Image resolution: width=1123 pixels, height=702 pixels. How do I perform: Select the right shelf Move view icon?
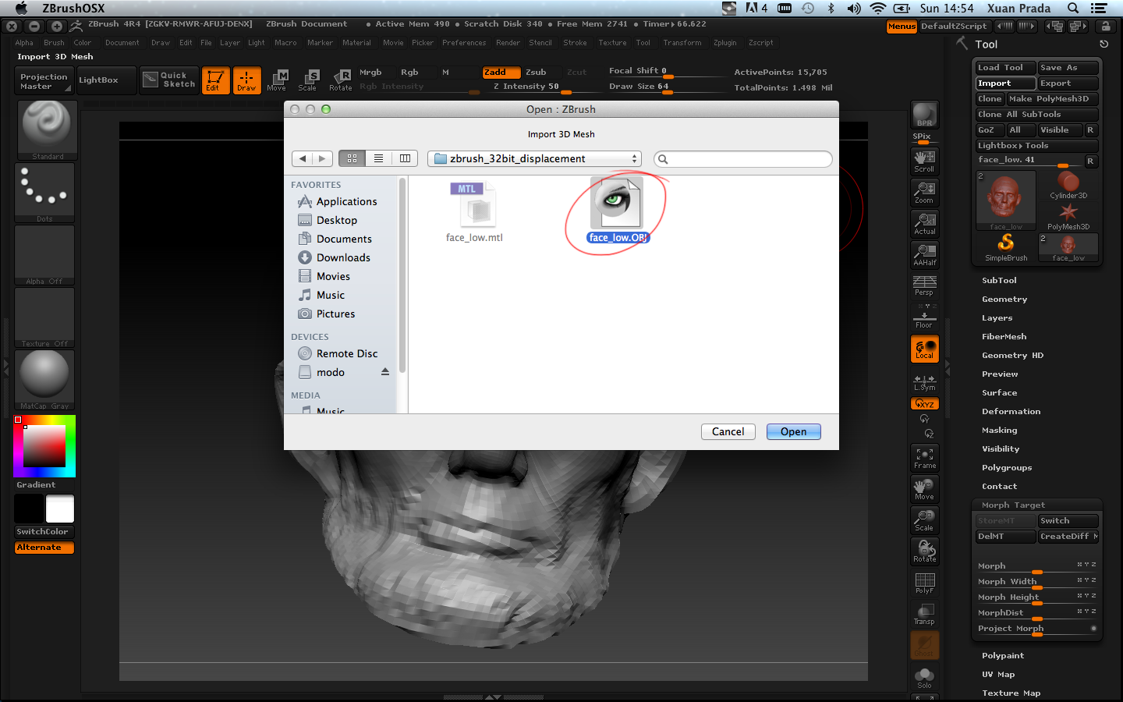coord(925,489)
